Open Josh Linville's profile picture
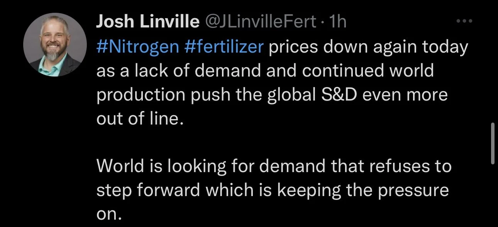Screen dimensions: 498x227 coord(55,45)
